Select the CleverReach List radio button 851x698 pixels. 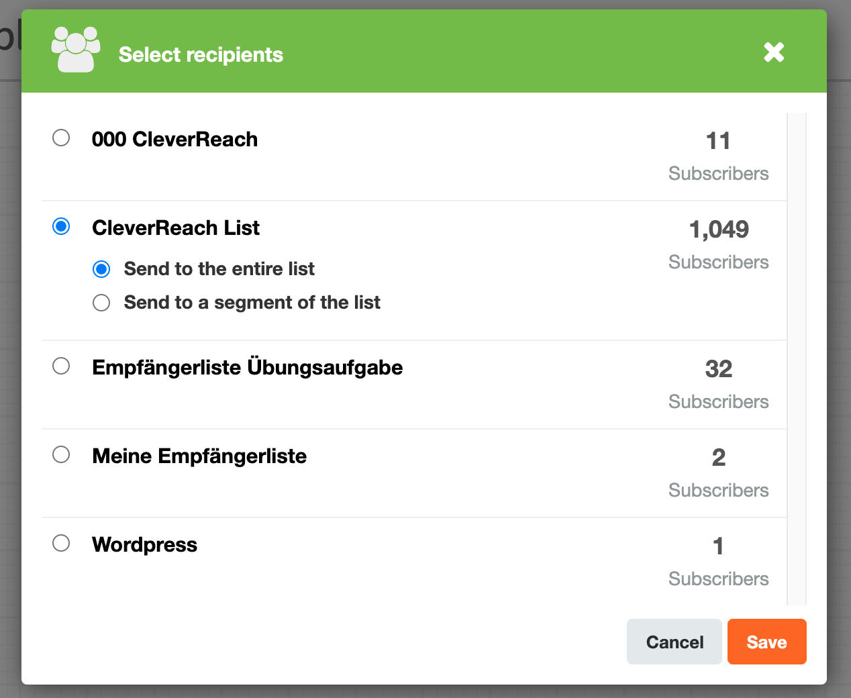[61, 226]
